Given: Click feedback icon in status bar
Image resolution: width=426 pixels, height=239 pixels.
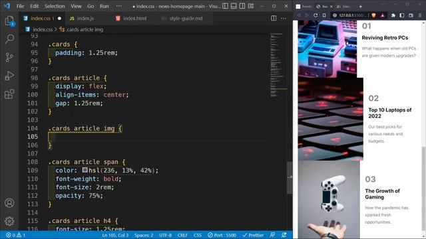Looking at the screenshot, I should tap(272, 235).
